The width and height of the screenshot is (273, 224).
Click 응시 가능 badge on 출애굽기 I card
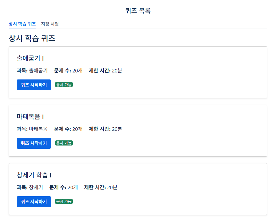[64, 85]
